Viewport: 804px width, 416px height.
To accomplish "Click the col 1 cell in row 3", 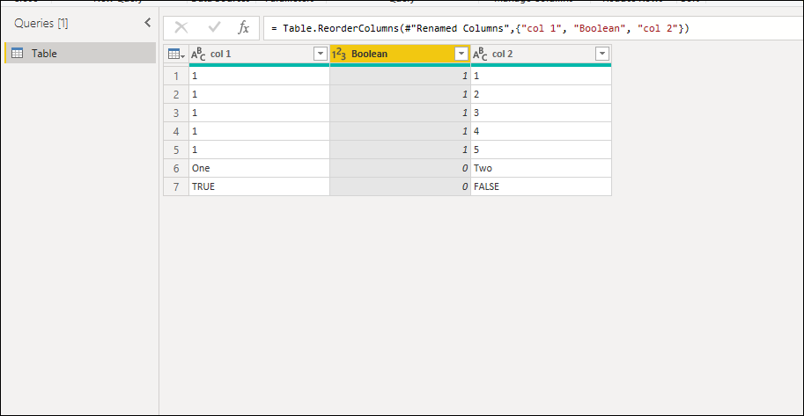I will coord(260,113).
